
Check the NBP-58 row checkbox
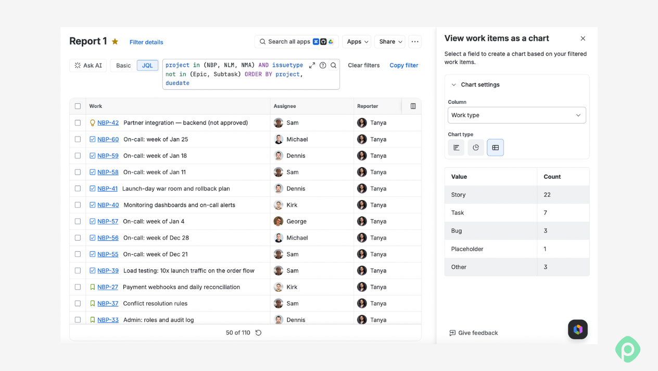78,172
